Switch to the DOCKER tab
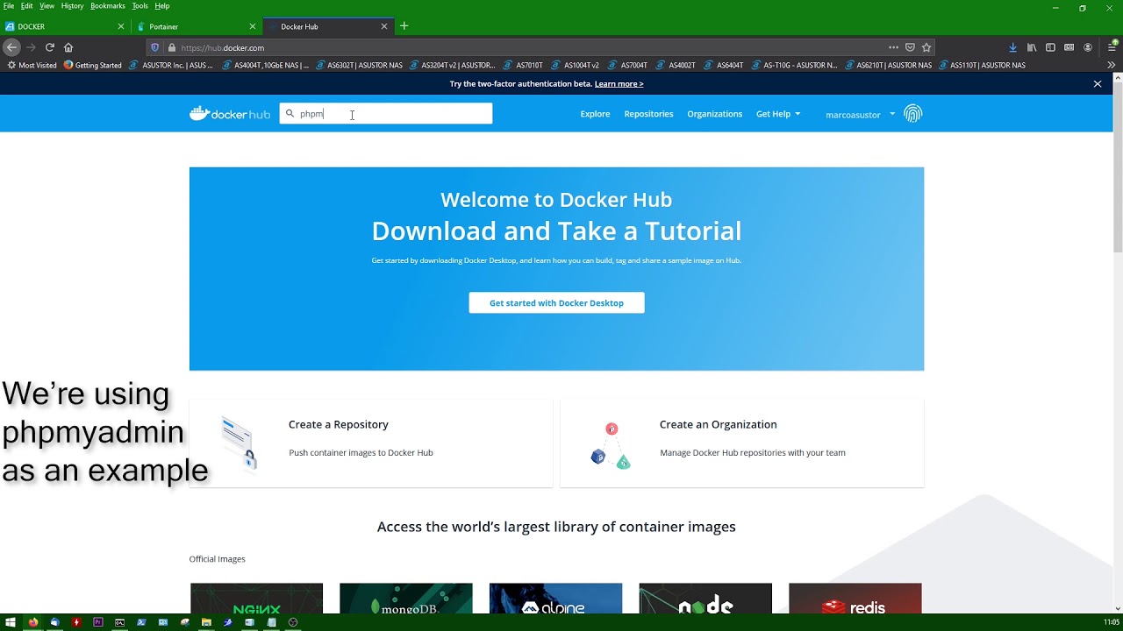The image size is (1123, 631). click(66, 26)
